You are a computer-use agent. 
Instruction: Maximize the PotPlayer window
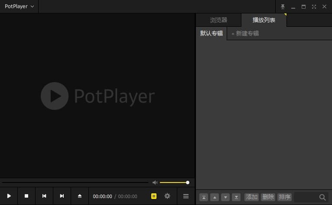click(x=303, y=7)
